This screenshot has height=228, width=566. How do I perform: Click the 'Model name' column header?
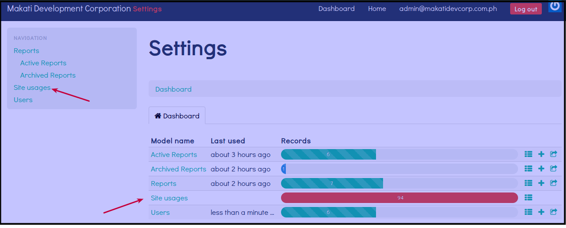[x=172, y=141]
